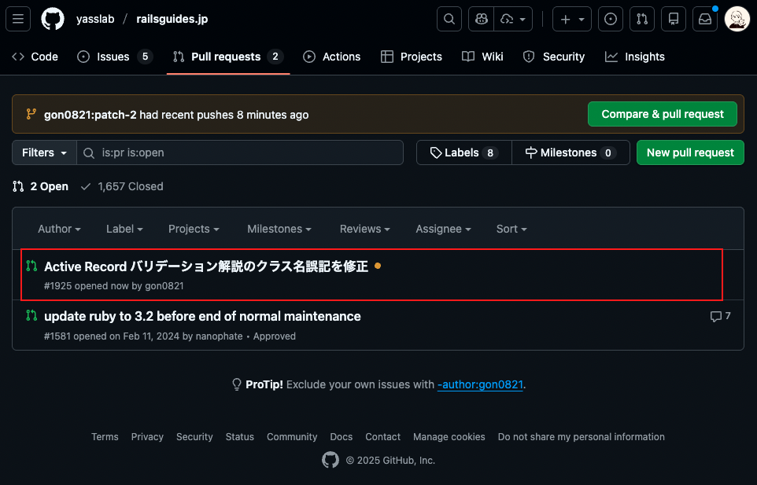Click the orange pending status dot
Image resolution: width=757 pixels, height=485 pixels.
pos(378,266)
